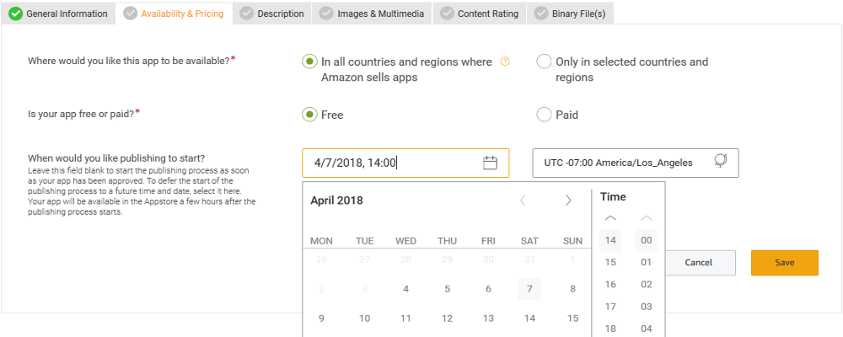Choose the Free radio button

[309, 115]
